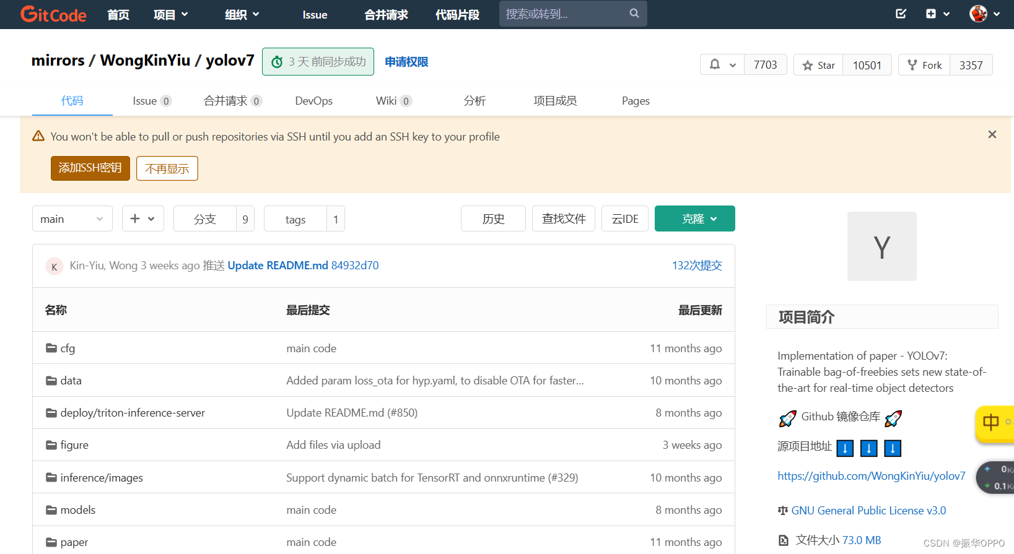Image resolution: width=1014 pixels, height=554 pixels.
Task: Click the license scale icon
Action: click(783, 511)
